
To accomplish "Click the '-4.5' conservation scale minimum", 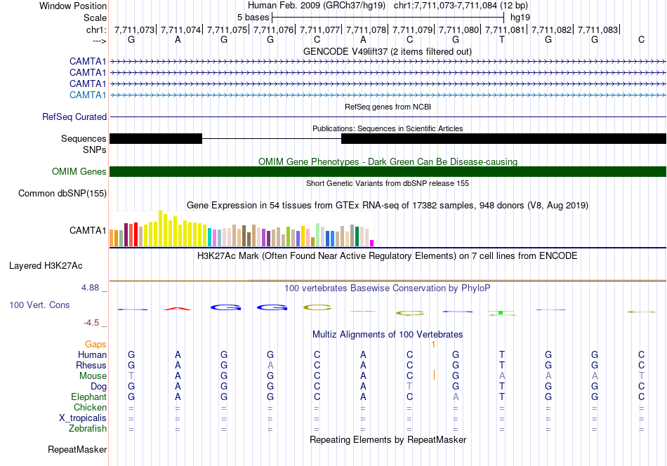I will pos(91,323).
